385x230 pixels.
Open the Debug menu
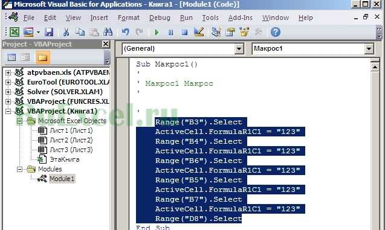tap(160, 18)
